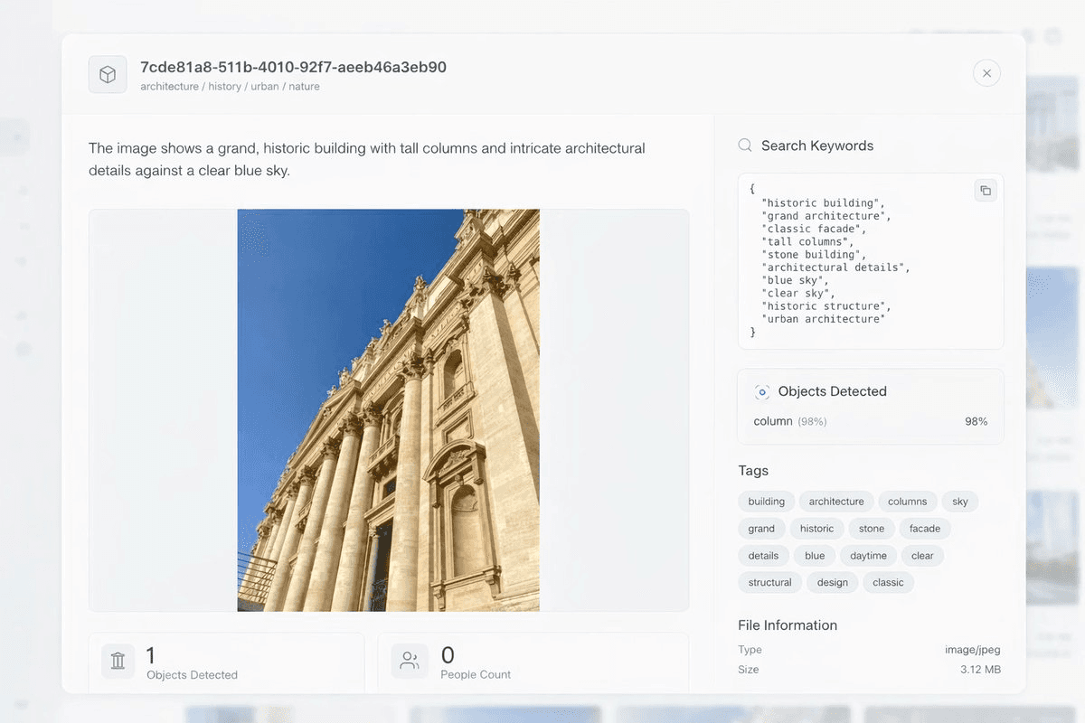Choose the "classic" tag
Screen dimensions: 1085x723
pyautogui.click(x=888, y=583)
